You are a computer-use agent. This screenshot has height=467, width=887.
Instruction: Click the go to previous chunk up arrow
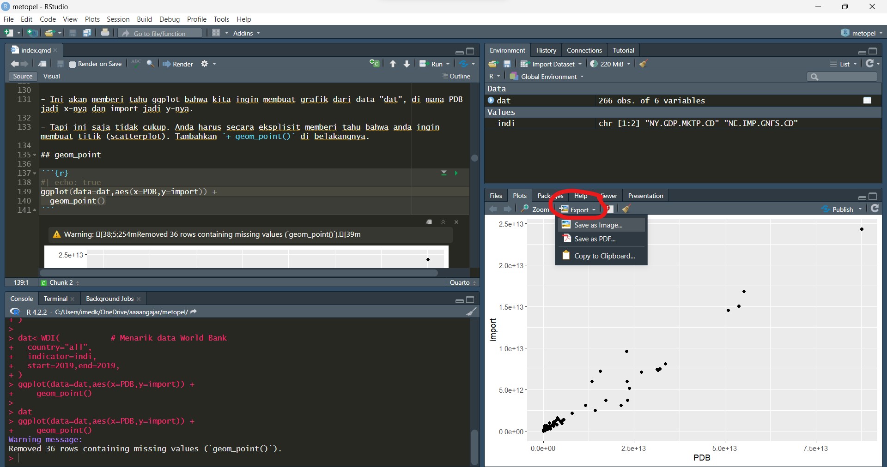click(x=393, y=64)
